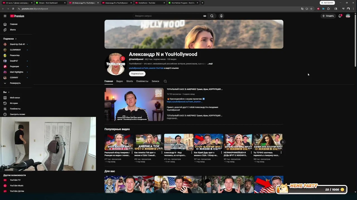The height and width of the screenshot is (200, 357).
Task: Translate this page icon in address bar
Action: click(302, 9)
